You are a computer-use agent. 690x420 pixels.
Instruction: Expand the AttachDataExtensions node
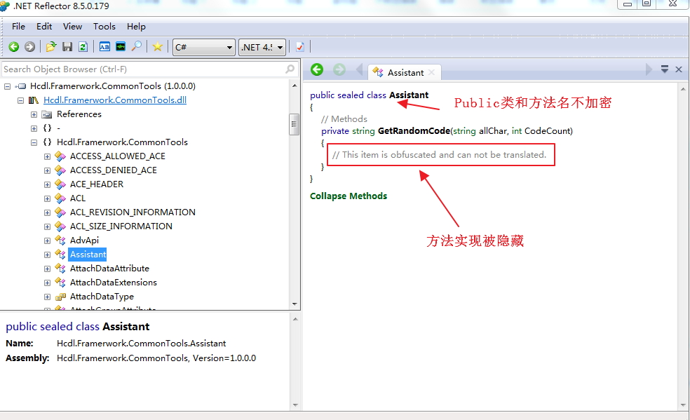47,283
